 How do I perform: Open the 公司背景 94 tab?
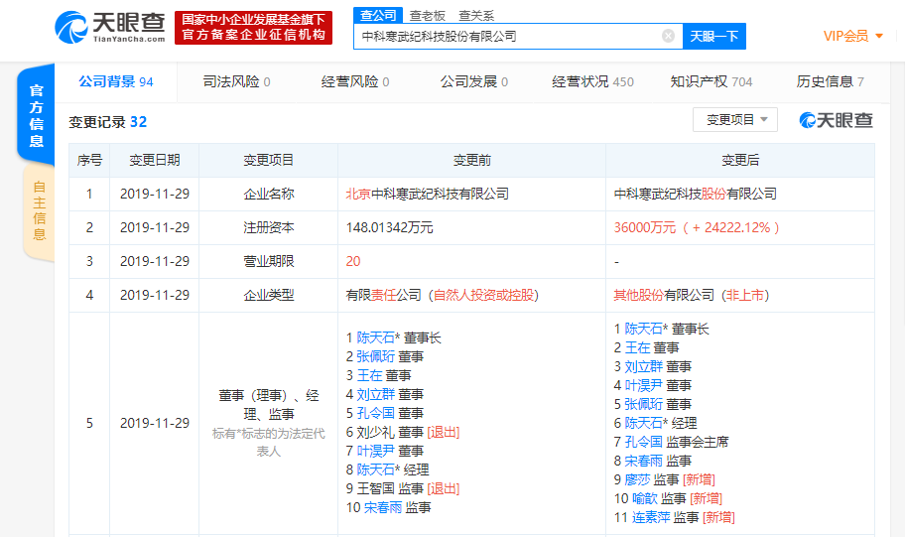[115, 82]
